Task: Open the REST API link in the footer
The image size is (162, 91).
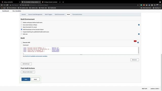Action: point(145,89)
